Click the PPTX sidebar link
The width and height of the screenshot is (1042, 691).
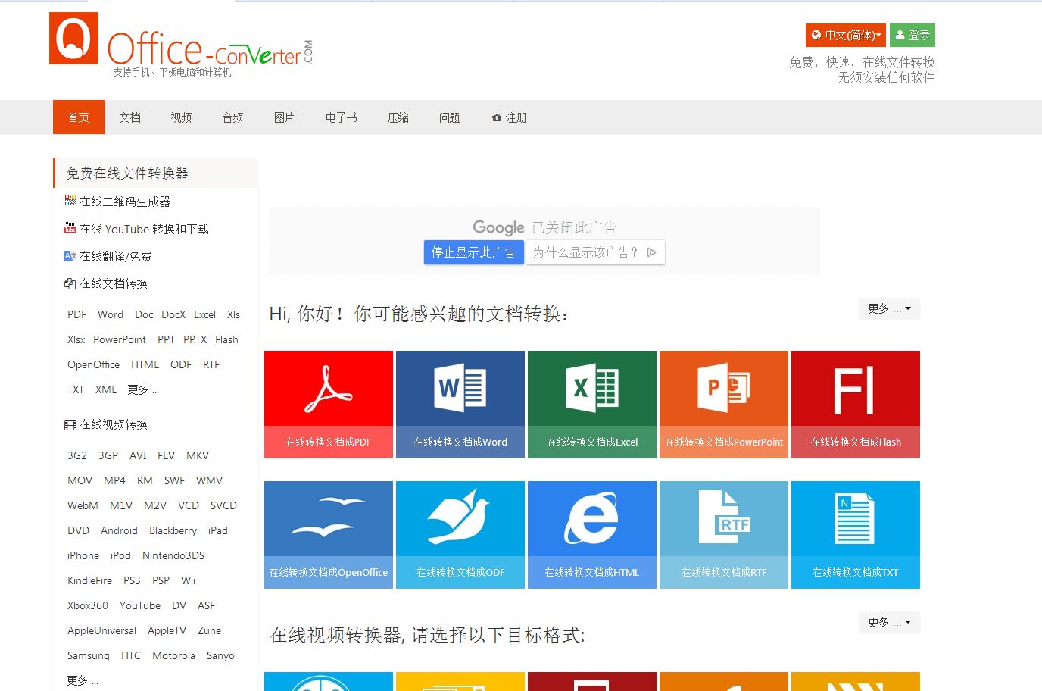point(195,339)
